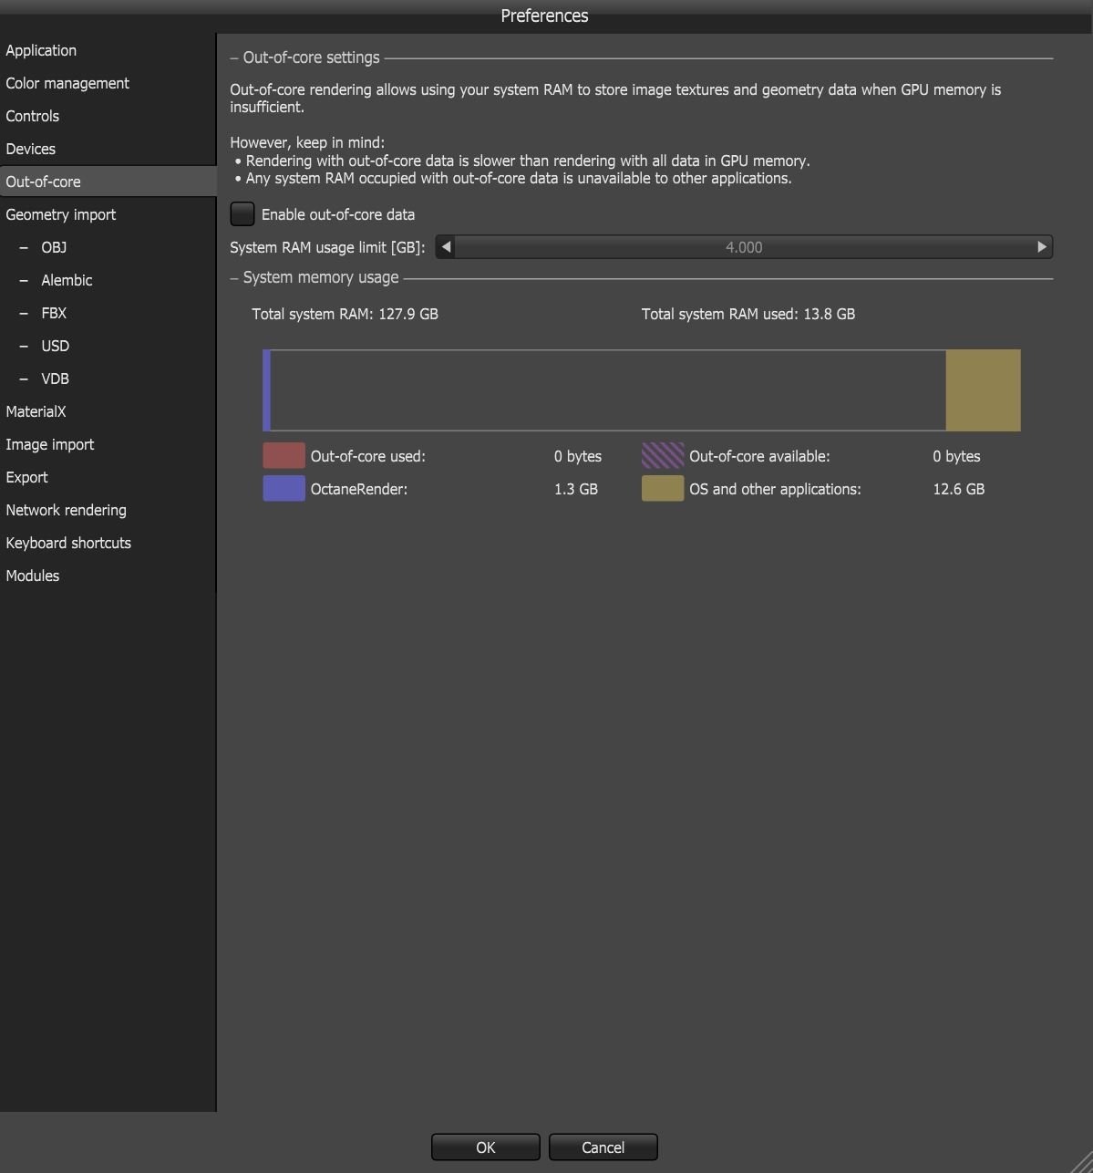The height and width of the screenshot is (1173, 1093).
Task: Open VDB import preferences
Action: coord(55,379)
